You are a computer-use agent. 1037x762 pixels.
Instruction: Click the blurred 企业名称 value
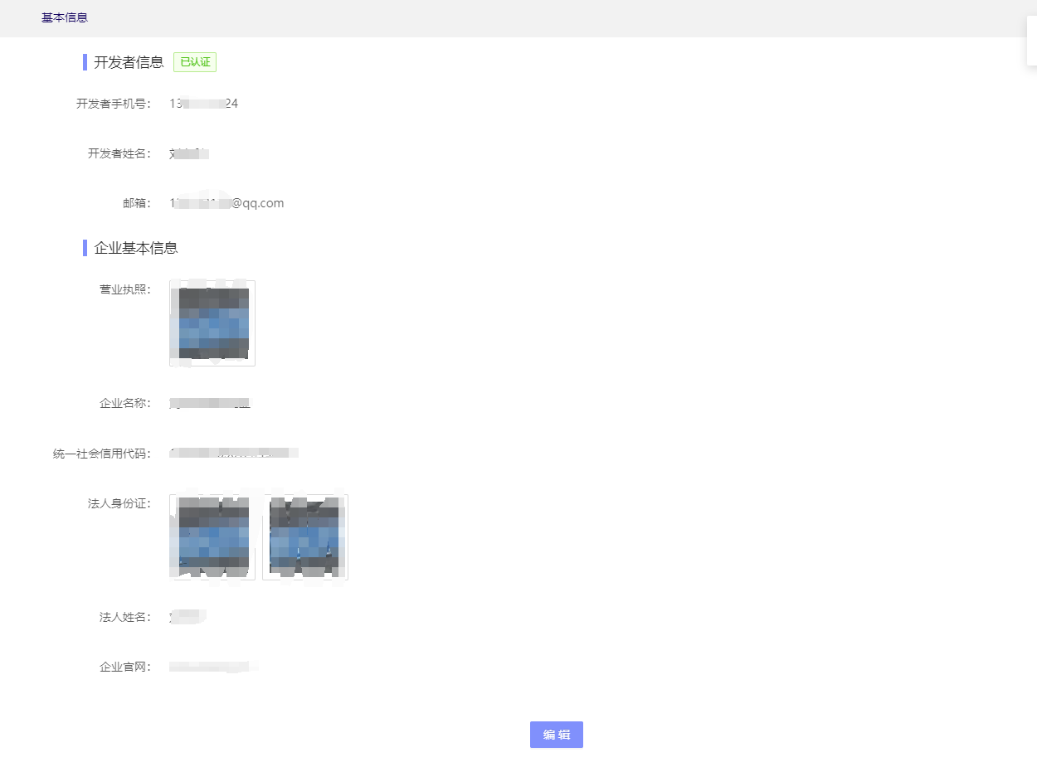tap(210, 404)
